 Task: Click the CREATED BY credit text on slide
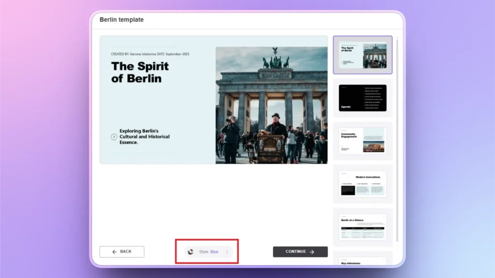(x=150, y=55)
